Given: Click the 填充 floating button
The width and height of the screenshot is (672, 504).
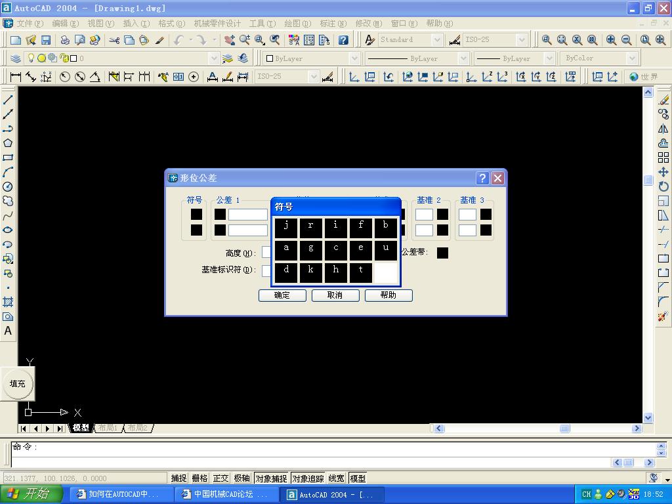Looking at the screenshot, I should click(18, 383).
